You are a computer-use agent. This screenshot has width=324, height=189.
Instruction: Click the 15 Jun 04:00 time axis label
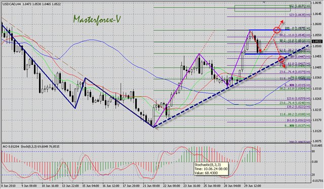(x=91, y=185)
